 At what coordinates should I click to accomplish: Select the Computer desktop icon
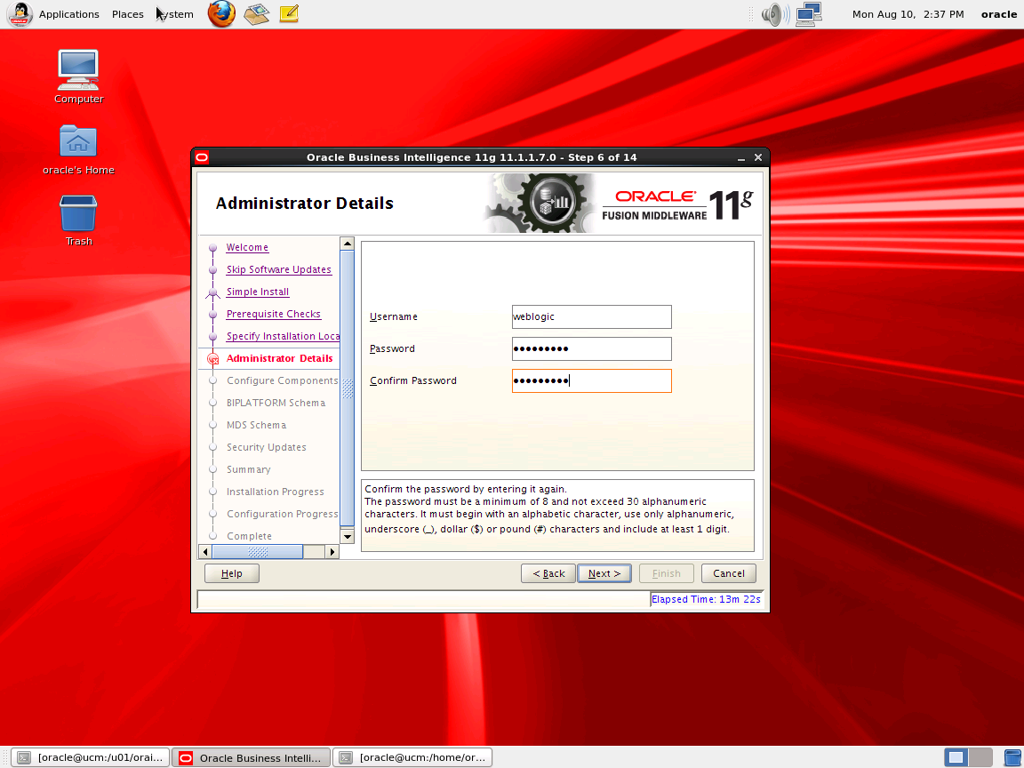tap(78, 77)
